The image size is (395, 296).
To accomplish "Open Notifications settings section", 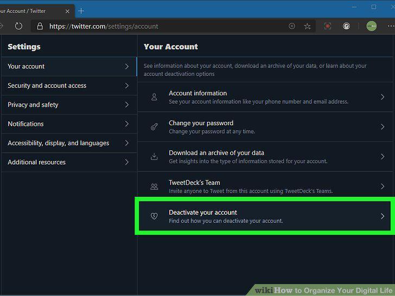I will pos(69,124).
